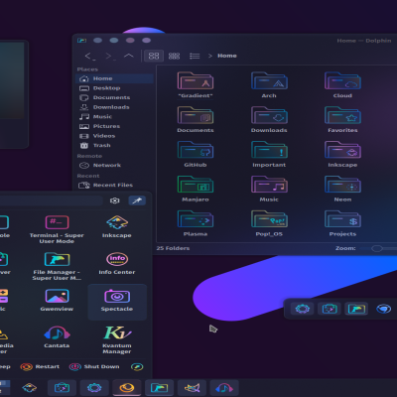Open Desktop in Places sidebar

(x=114, y=88)
